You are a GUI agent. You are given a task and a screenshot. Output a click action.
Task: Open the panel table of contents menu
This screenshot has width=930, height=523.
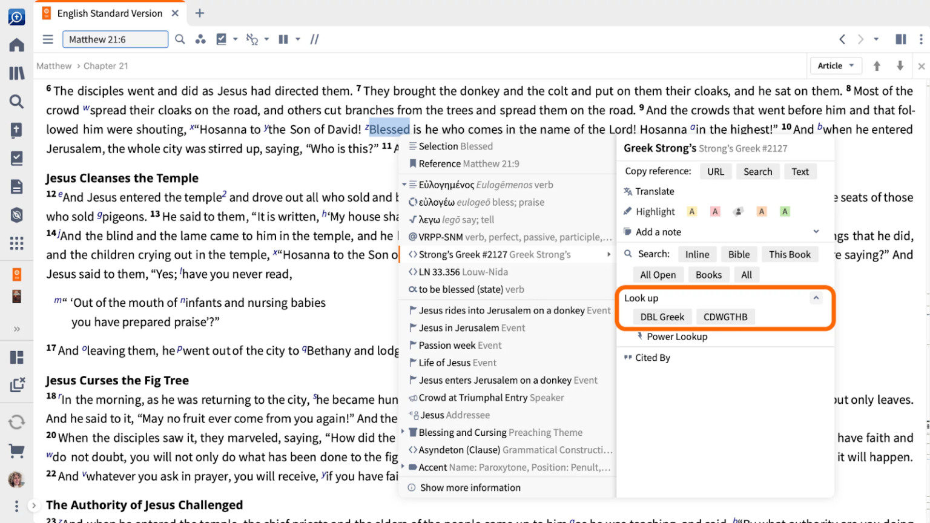pos(48,39)
